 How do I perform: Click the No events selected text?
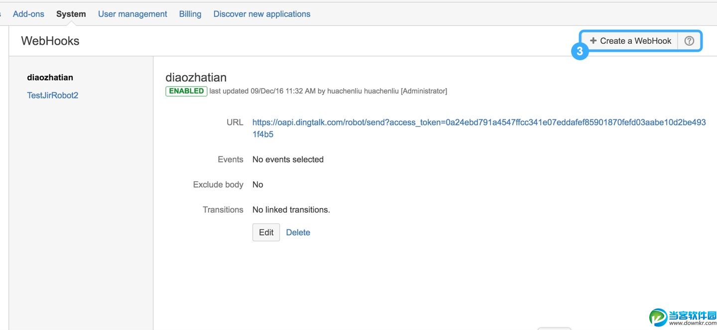[288, 159]
